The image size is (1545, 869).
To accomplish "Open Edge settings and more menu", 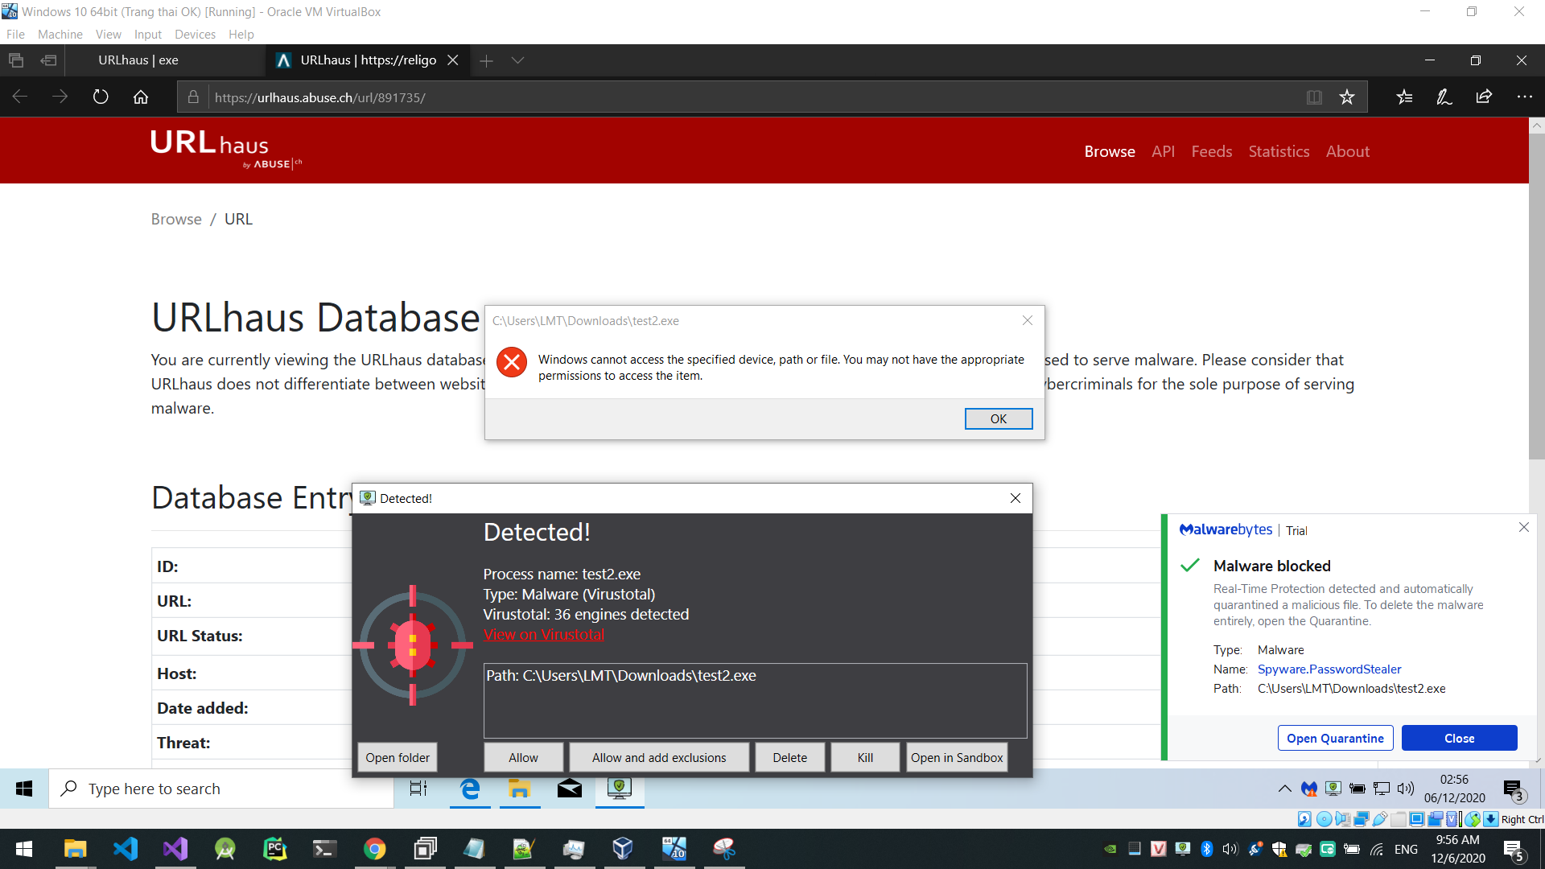I will tap(1524, 97).
